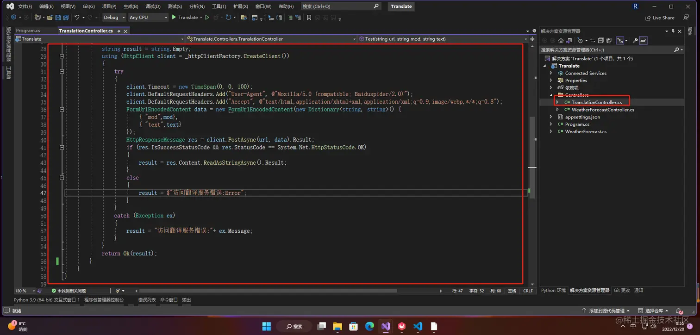Open the Debug configuration dropdown
This screenshot has width=700, height=335.
click(x=114, y=17)
